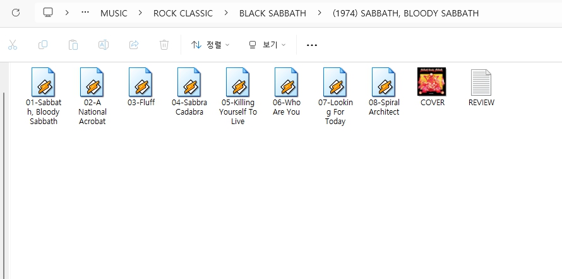This screenshot has height=279, width=562.
Task: Expand the chevron after BLACK SABBATH breadcrumb
Action: point(320,13)
